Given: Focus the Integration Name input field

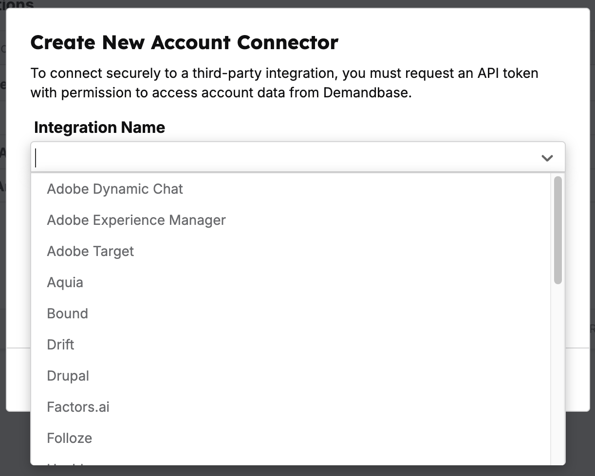Looking at the screenshot, I should click(x=297, y=157).
